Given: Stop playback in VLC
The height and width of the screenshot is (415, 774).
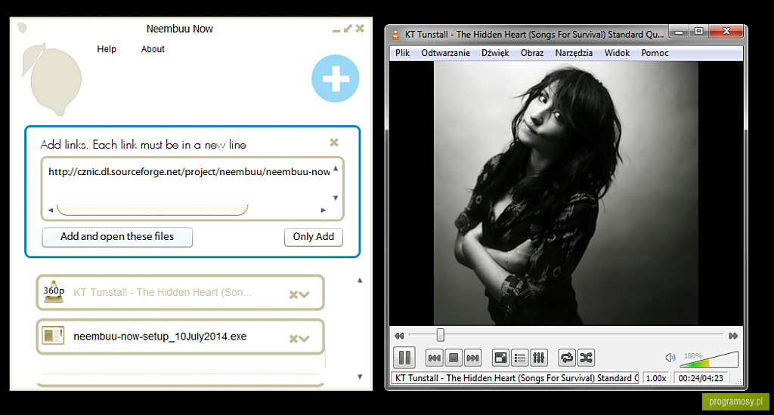Looking at the screenshot, I should click(x=454, y=358).
